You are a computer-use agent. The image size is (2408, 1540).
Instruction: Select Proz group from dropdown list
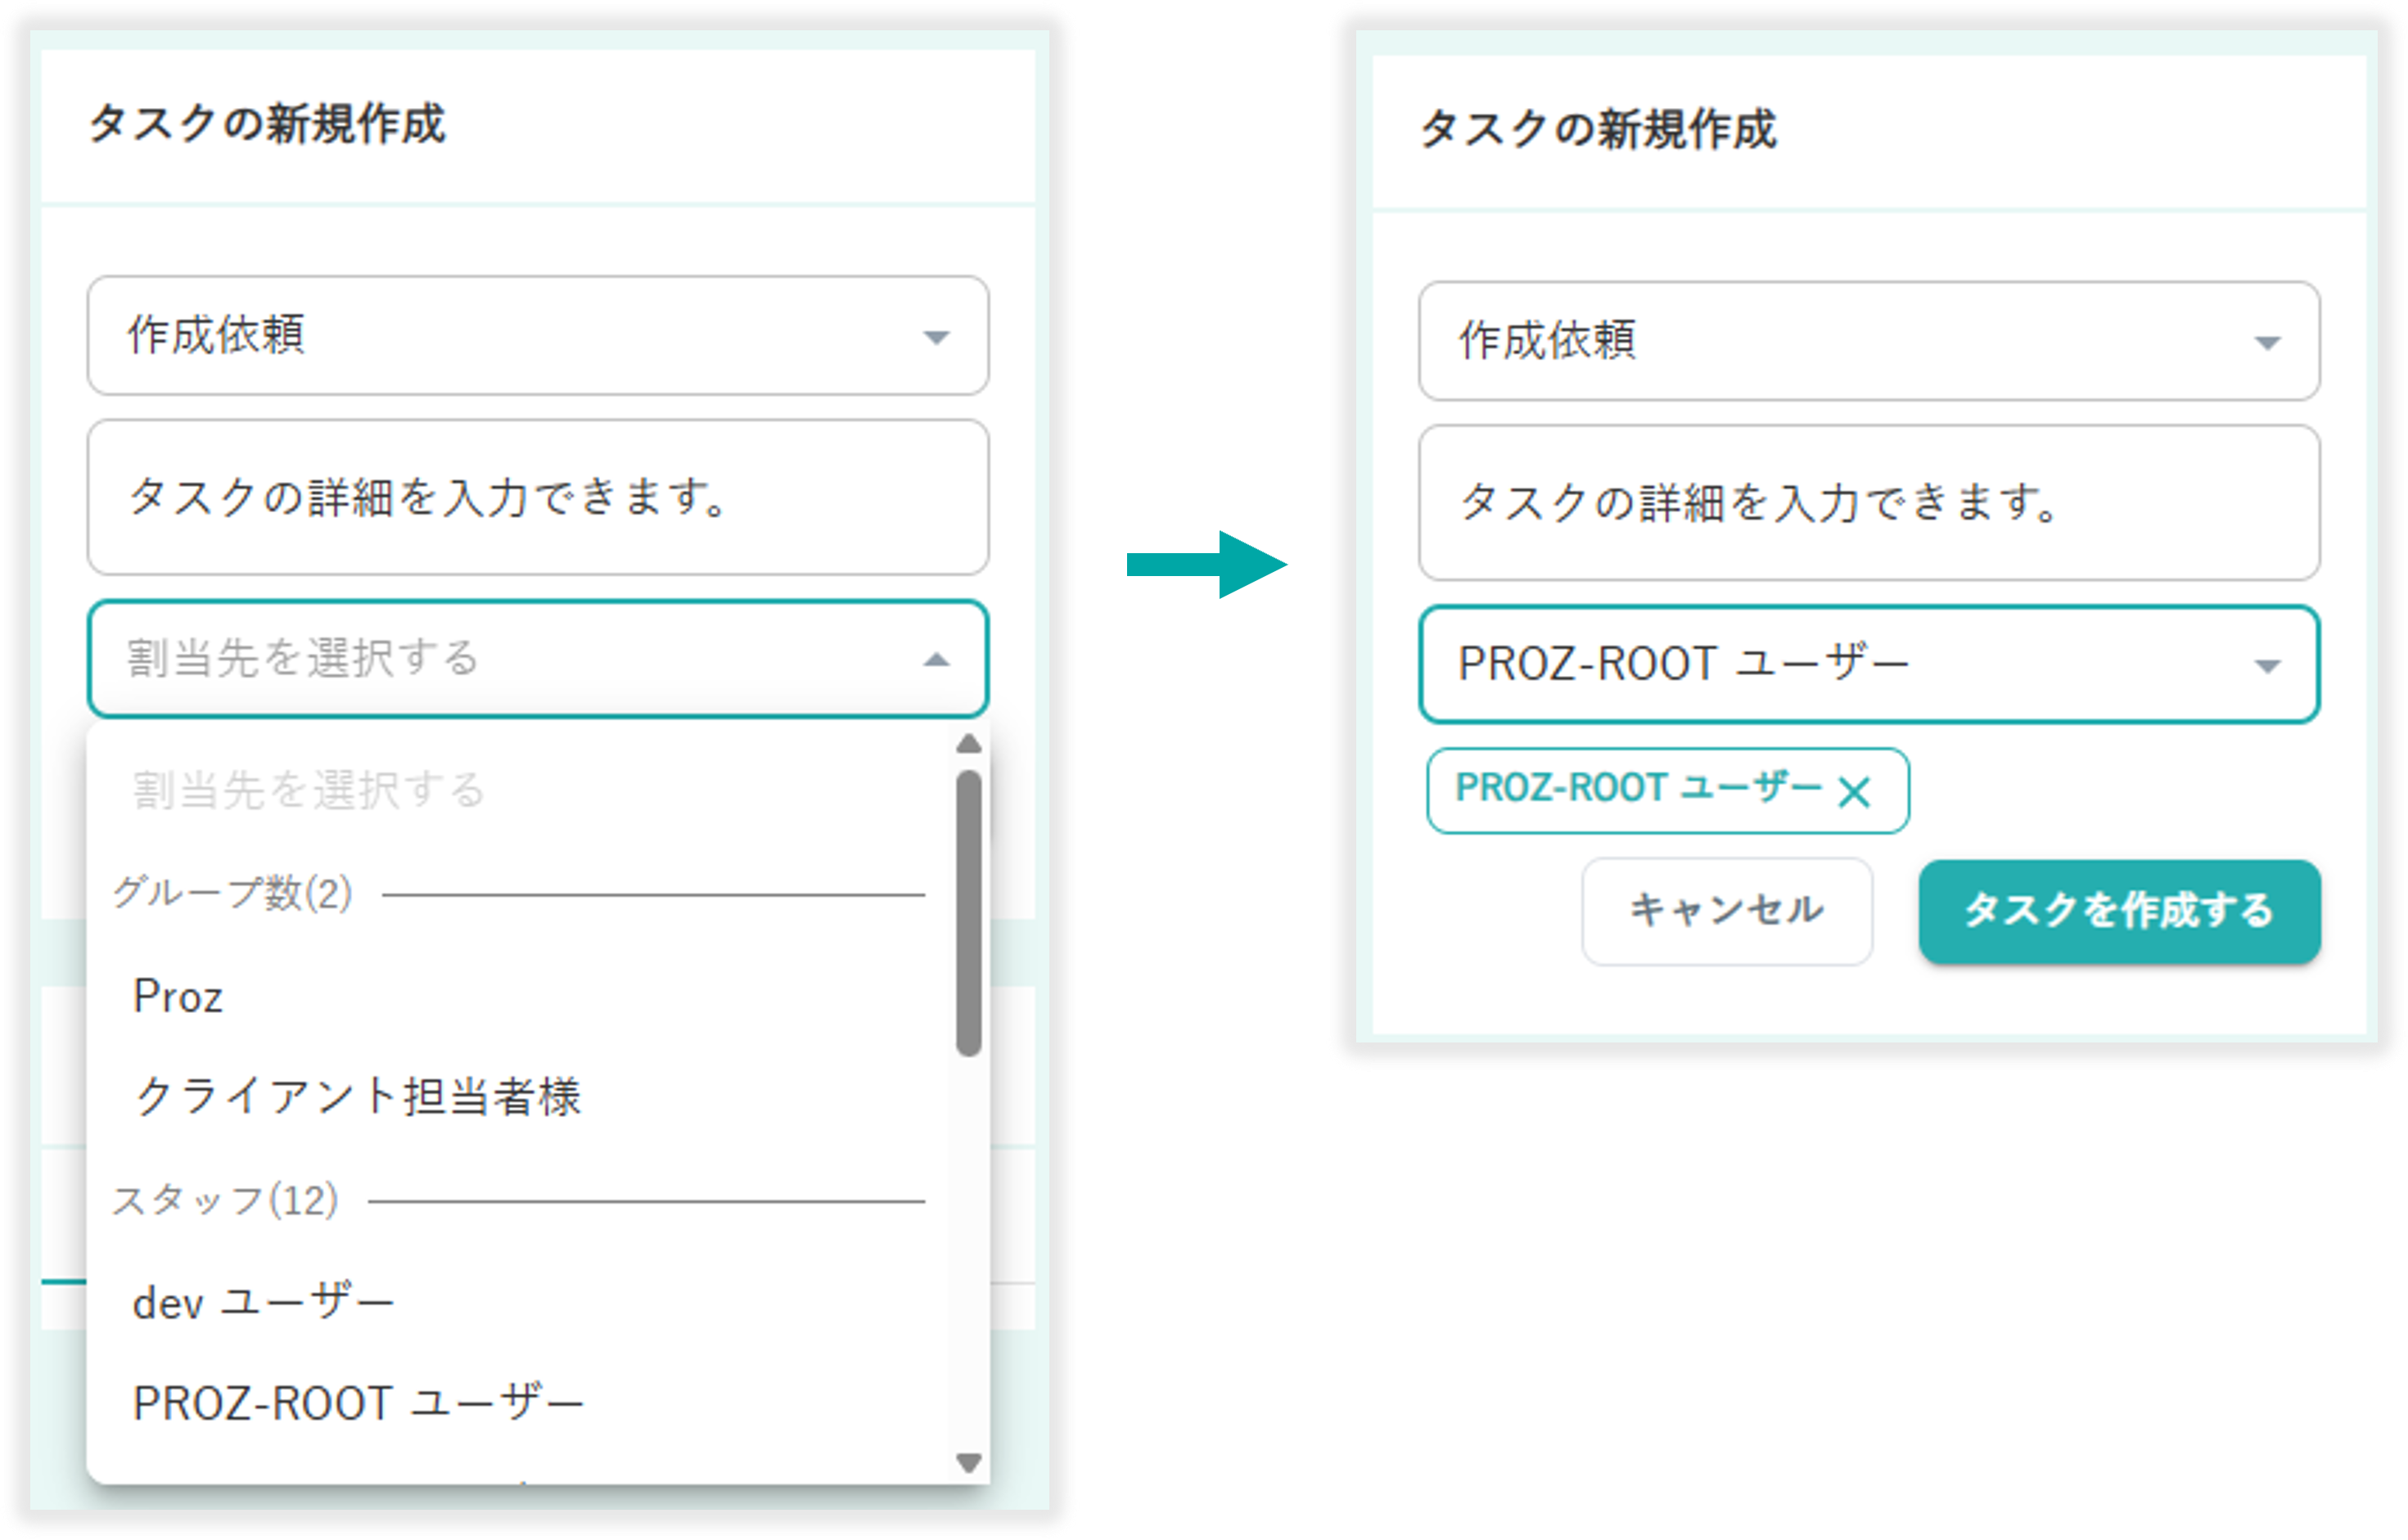pyautogui.click(x=178, y=996)
